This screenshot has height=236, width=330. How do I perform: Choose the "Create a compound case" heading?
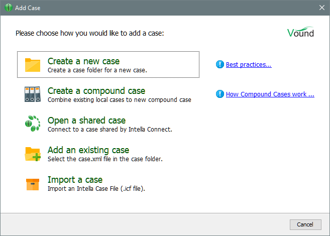[x=96, y=91]
